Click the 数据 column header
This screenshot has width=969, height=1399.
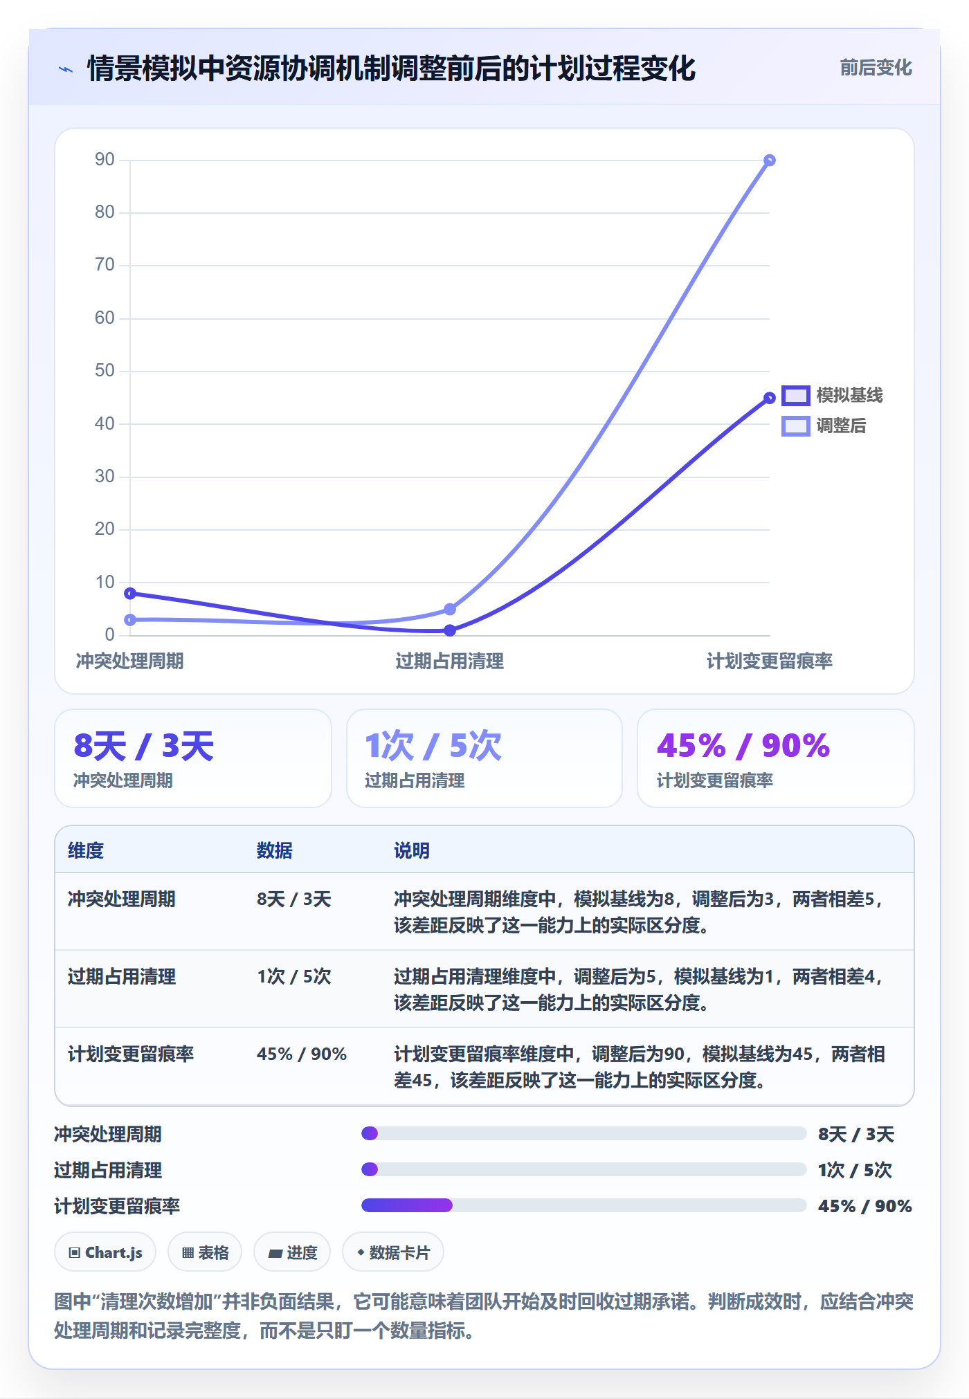(275, 851)
